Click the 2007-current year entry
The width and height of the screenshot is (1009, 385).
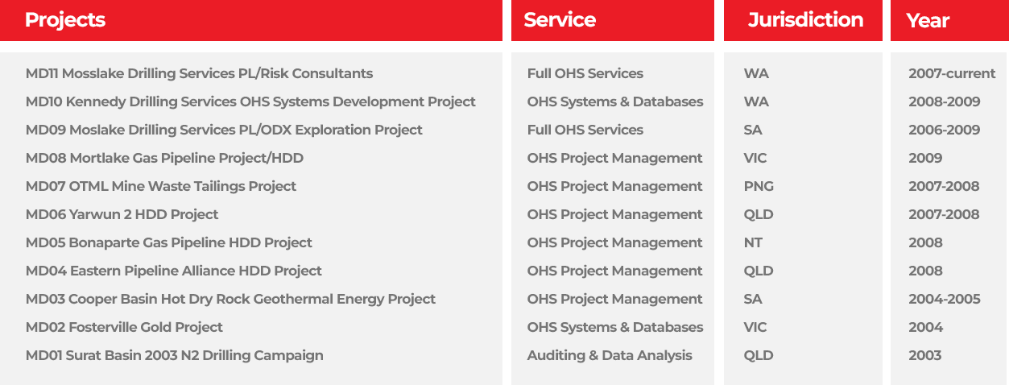[952, 73]
